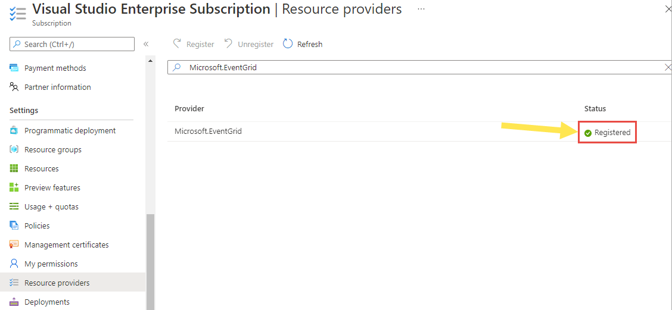Click the Programmatic deployment bag icon

(14, 130)
